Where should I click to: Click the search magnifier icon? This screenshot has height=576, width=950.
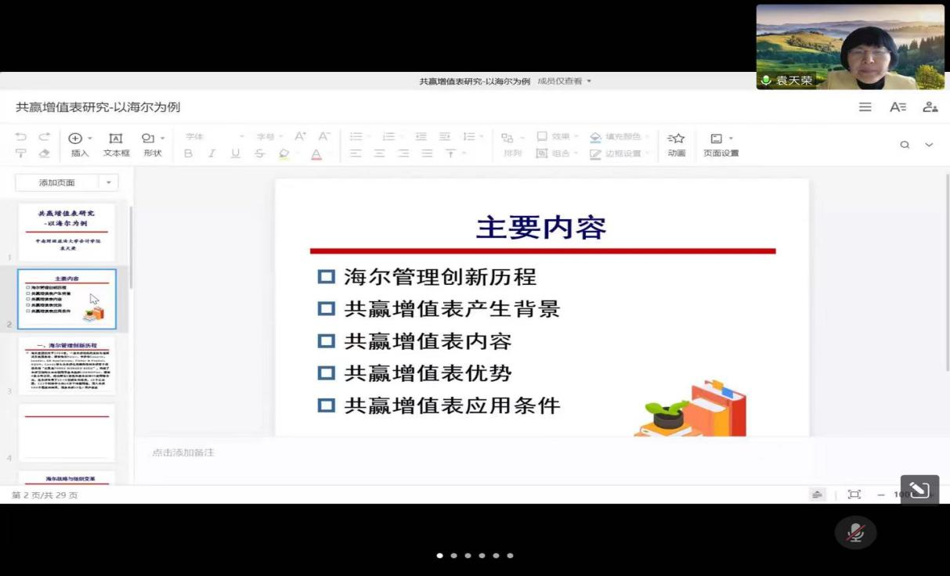coord(905,145)
